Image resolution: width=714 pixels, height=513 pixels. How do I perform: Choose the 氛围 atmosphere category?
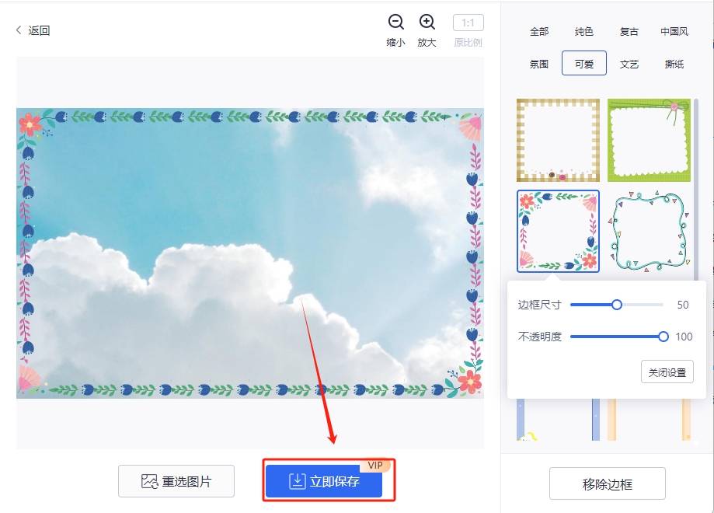pyautogui.click(x=539, y=63)
